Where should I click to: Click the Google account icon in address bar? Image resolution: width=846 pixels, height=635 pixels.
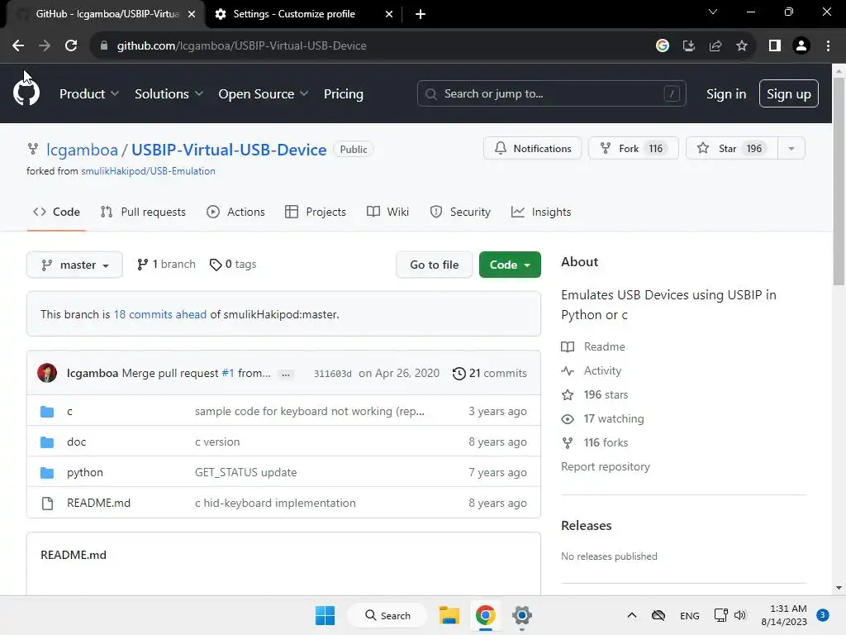click(x=663, y=46)
